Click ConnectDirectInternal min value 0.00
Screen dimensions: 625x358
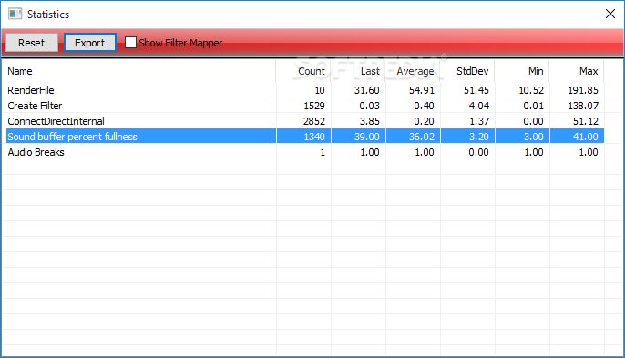tap(533, 121)
